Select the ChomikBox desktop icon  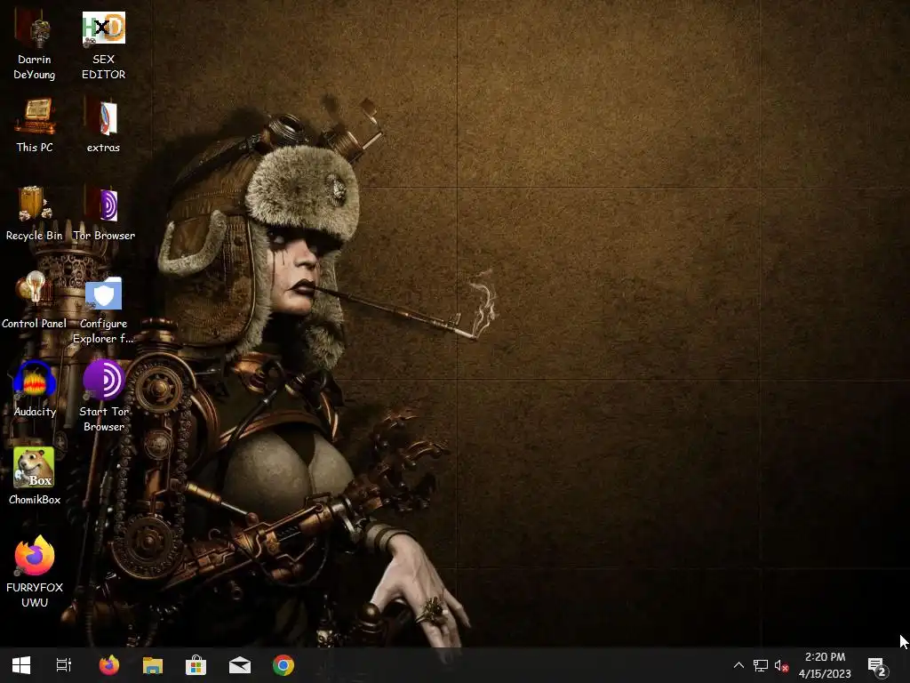(34, 467)
